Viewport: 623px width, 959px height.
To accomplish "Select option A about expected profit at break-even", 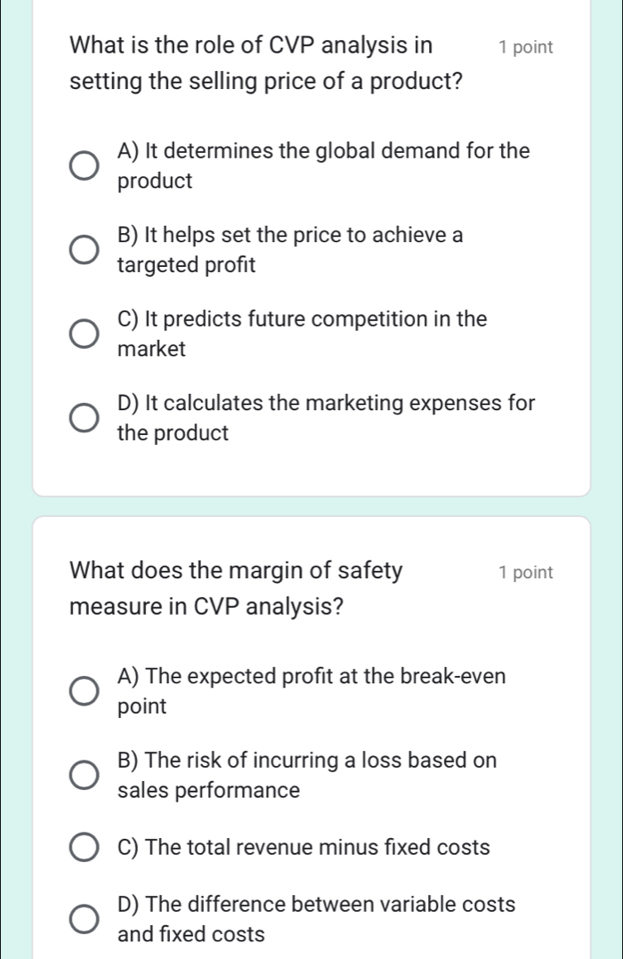I will click(83, 691).
